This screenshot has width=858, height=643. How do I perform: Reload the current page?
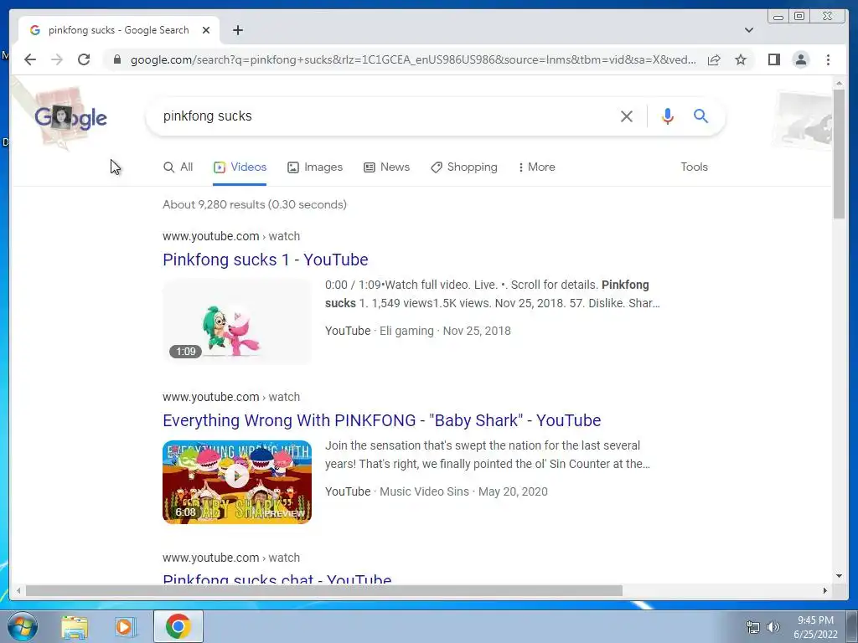tap(84, 59)
